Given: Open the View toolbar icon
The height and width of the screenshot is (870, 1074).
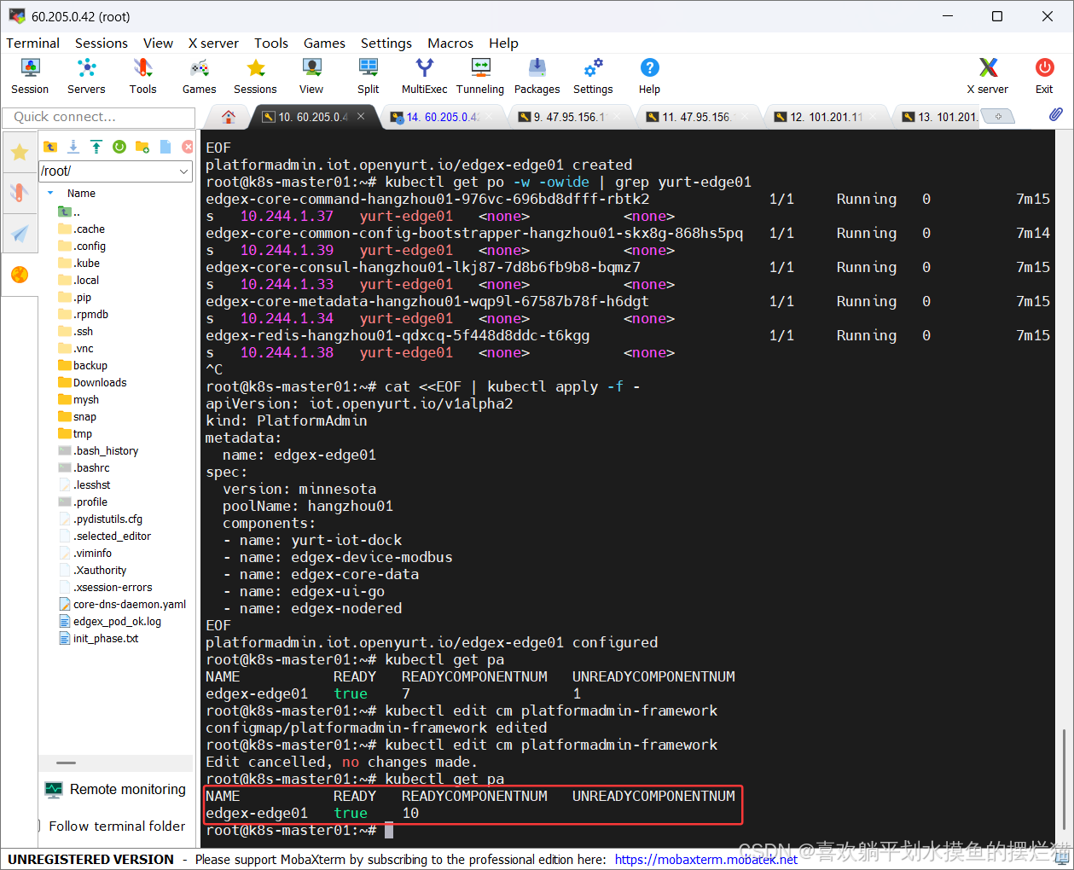Looking at the screenshot, I should point(311,76).
